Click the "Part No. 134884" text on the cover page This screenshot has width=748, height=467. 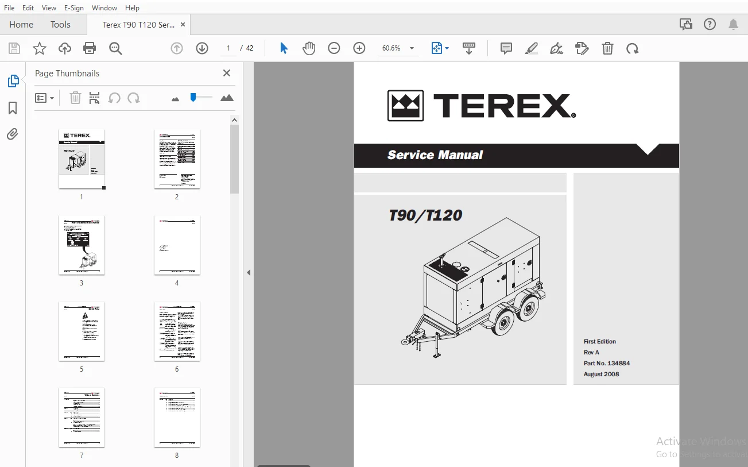click(x=607, y=363)
